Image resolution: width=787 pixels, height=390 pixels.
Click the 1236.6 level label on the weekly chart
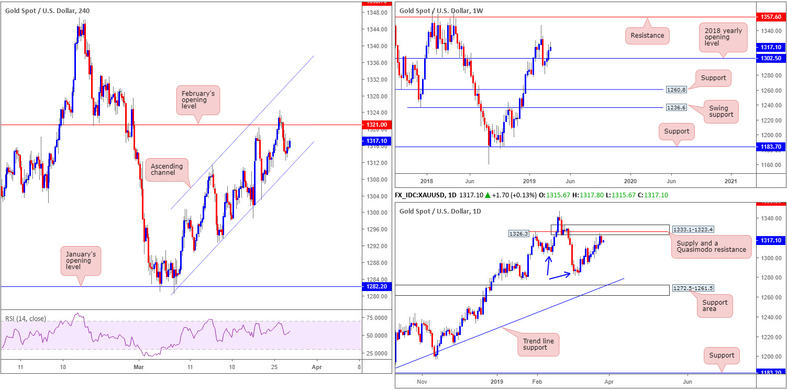[676, 107]
